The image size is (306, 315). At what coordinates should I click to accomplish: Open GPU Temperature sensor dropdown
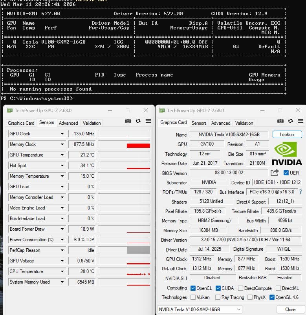pos(62,155)
